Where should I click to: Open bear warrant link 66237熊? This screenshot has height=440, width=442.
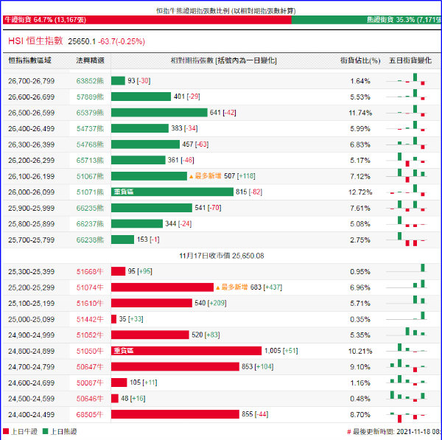coord(90,224)
